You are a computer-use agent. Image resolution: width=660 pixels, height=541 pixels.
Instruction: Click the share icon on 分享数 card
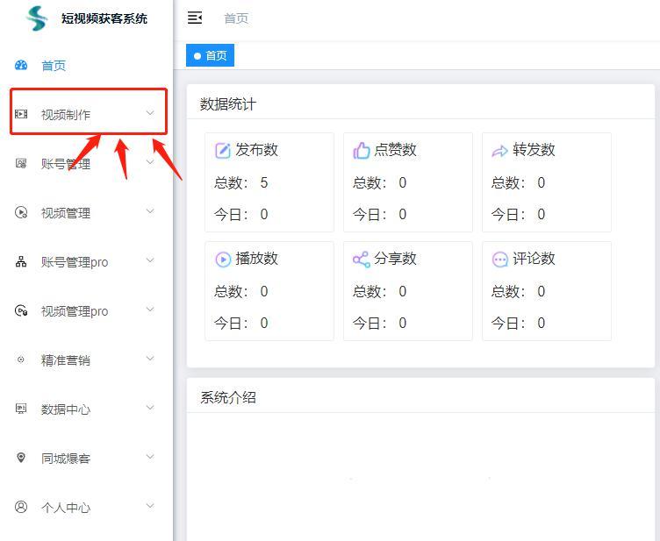coord(361,260)
